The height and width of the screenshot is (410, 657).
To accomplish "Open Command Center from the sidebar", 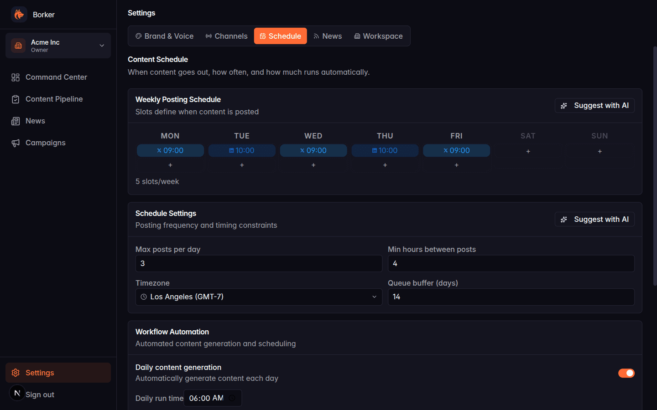I will coord(56,77).
